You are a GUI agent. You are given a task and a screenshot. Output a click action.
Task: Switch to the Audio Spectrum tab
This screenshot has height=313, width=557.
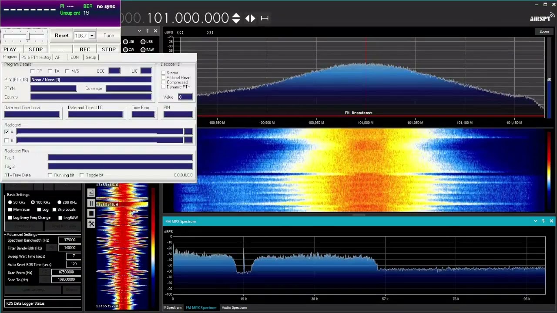[234, 307]
